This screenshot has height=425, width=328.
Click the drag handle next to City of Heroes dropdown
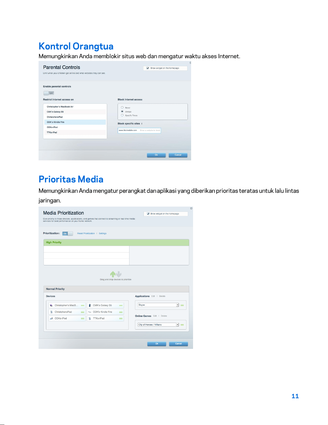tap(182, 325)
